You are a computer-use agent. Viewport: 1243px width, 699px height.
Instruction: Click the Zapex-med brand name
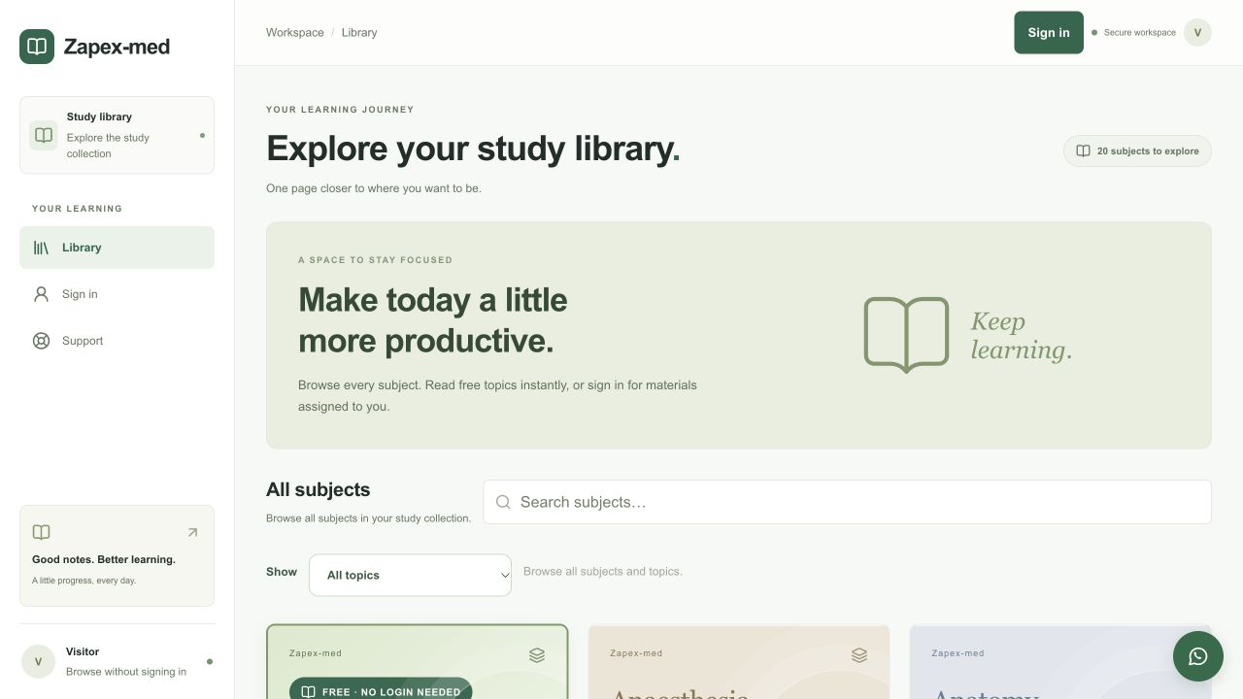[x=117, y=47]
